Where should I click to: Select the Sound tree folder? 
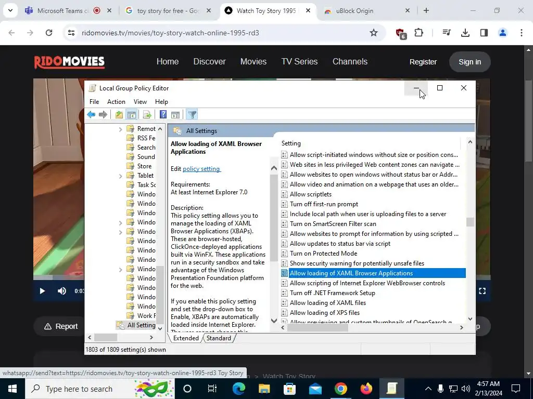[x=142, y=157]
